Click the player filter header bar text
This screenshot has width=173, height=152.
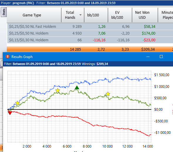58,3
